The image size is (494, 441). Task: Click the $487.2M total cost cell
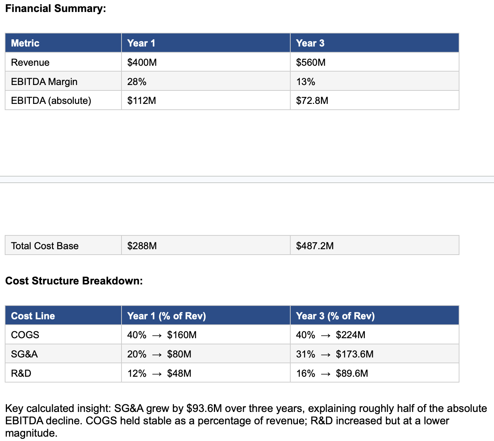375,246
